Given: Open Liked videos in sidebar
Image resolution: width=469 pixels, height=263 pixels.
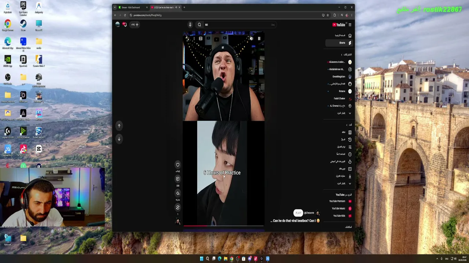Looking at the screenshot, I should pos(339,161).
